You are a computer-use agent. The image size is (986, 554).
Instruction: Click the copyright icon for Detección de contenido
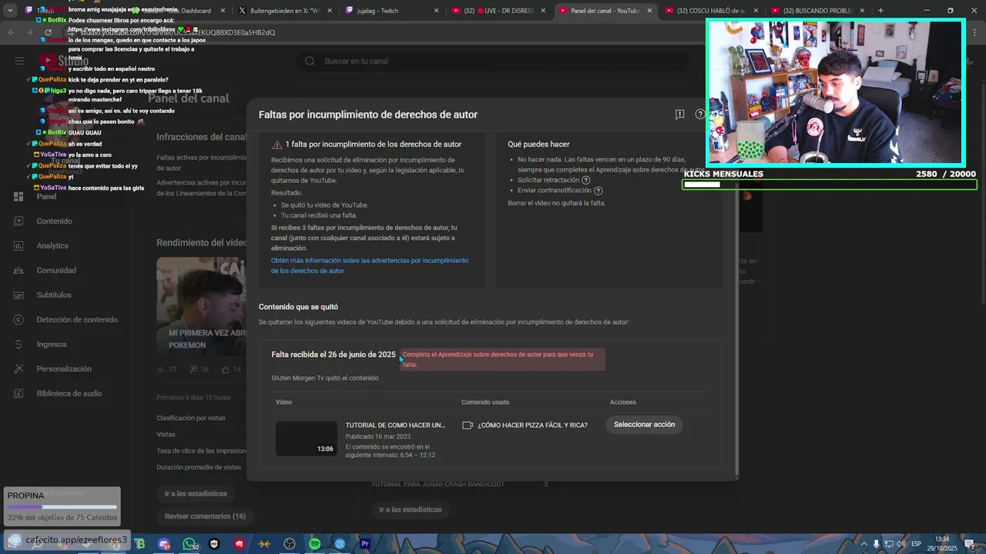coord(18,320)
